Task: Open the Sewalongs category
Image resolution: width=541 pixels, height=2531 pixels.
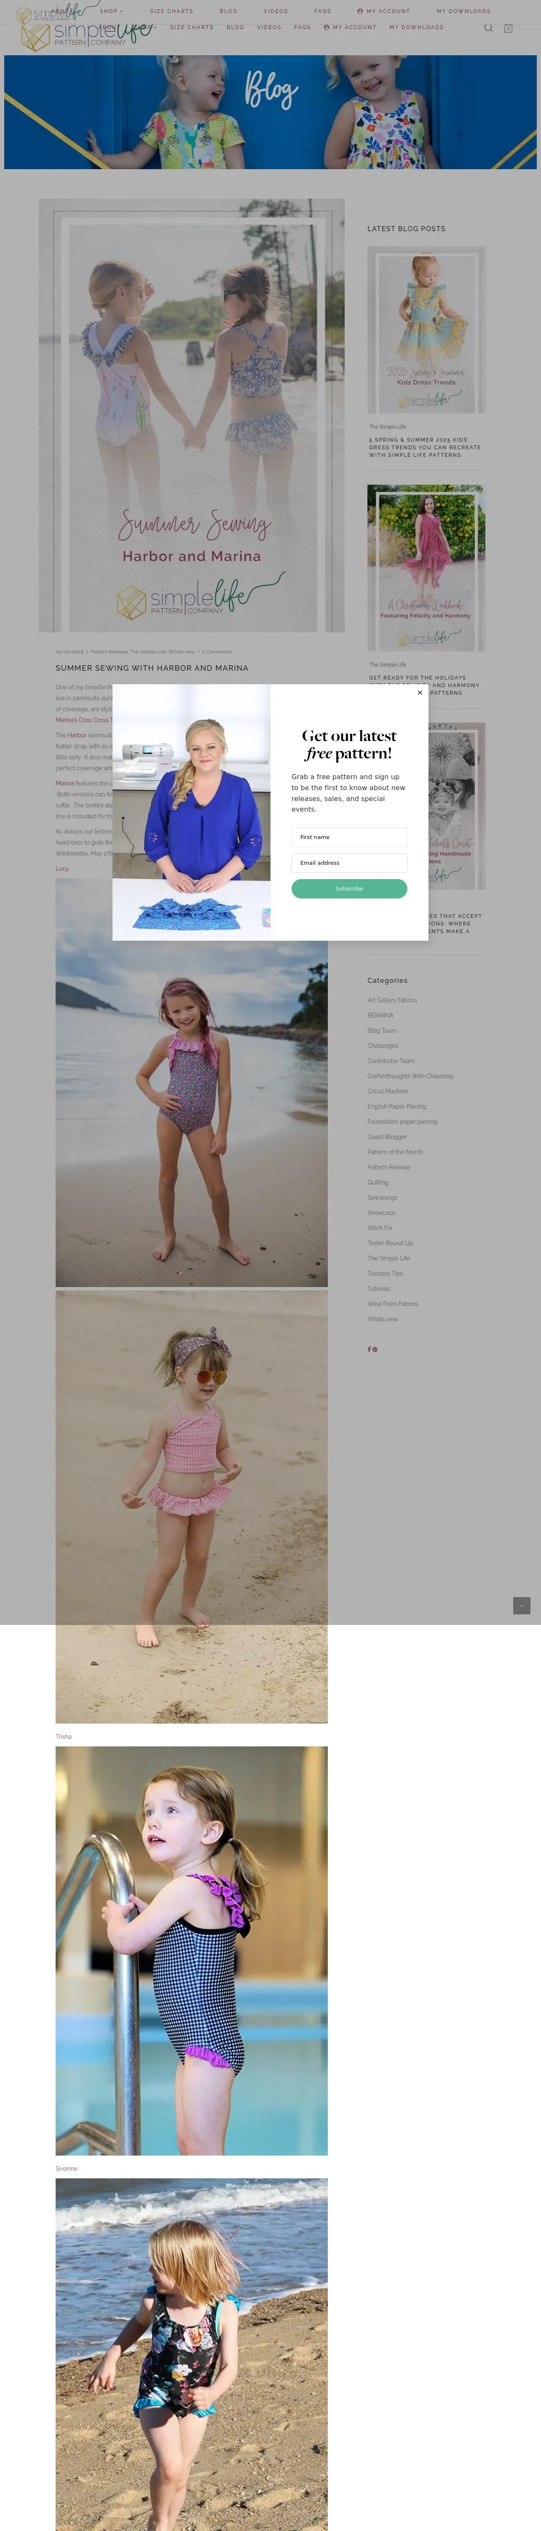Action: [383, 1198]
